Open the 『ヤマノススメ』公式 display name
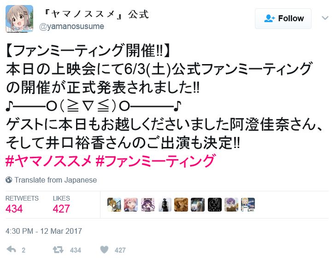Viewport: 336px width, 260px height. point(96,14)
